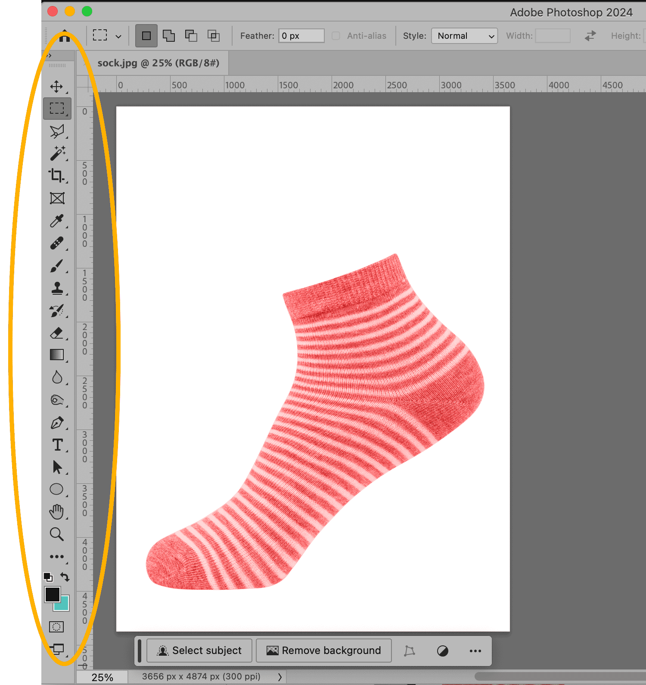Toggle Quick Mask mode in toolbar

pos(56,627)
